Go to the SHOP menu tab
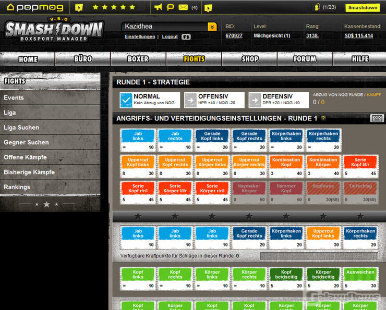386x310 pixels. 250,59
